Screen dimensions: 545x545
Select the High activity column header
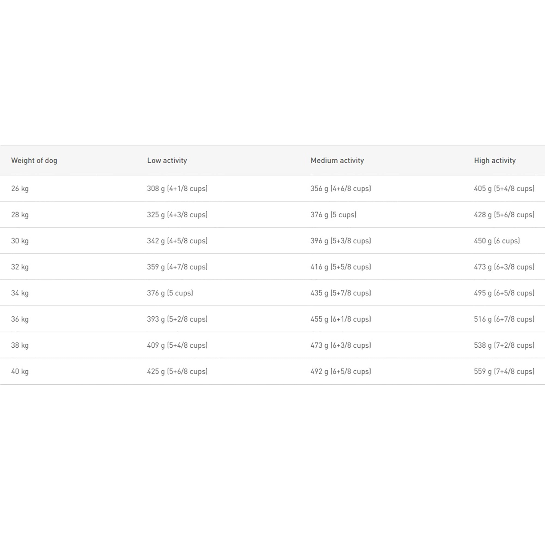click(495, 161)
